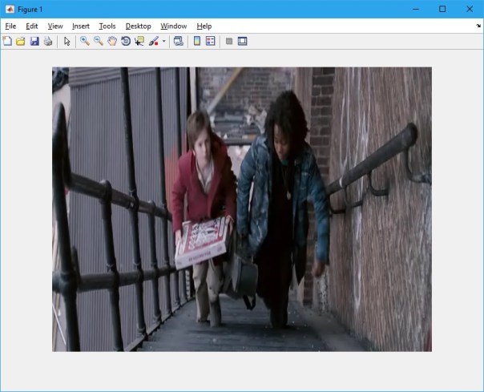Image resolution: width=484 pixels, height=392 pixels.
Task: Select the Rotate 3D tool
Action: pyautogui.click(x=126, y=41)
